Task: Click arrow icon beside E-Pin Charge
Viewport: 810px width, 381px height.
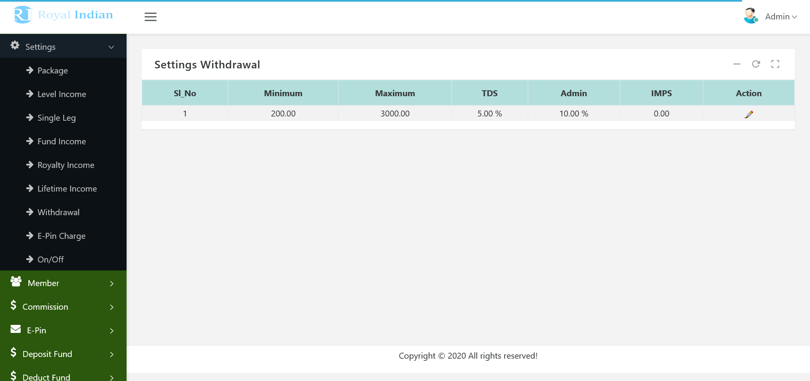Action: click(30, 235)
